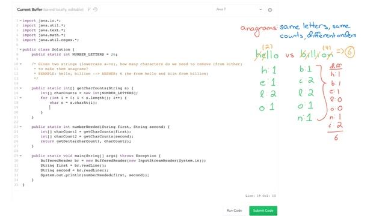This screenshot has width=385, height=216.
Task: Click the BufferedReader br declaration line
Action: [123, 161]
